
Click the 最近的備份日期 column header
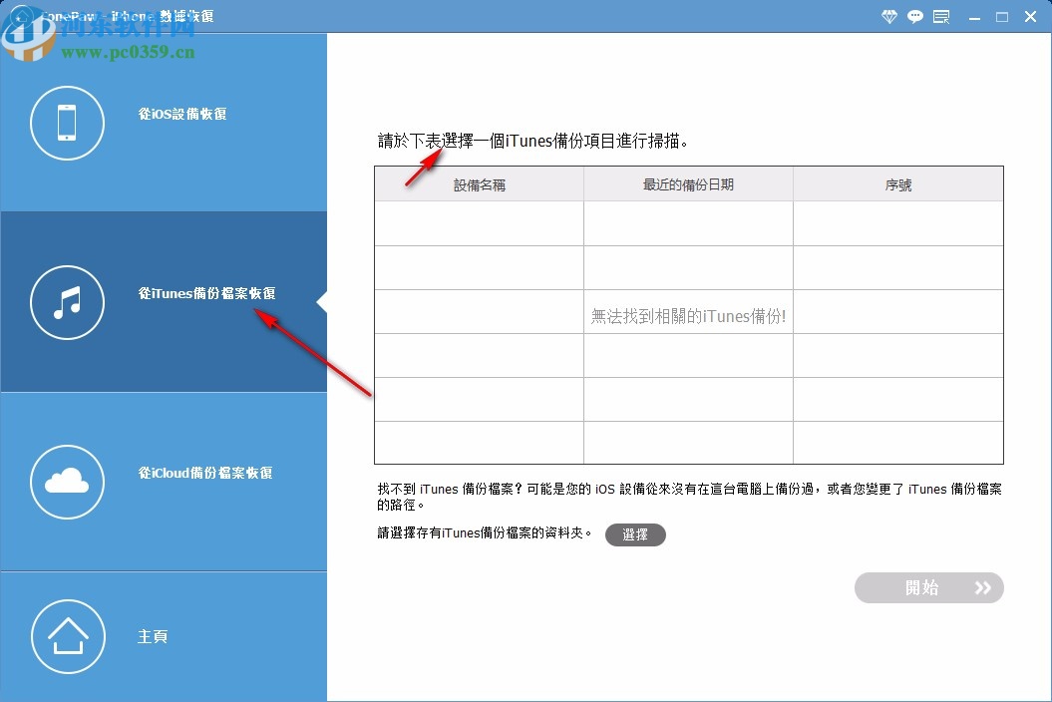(688, 182)
